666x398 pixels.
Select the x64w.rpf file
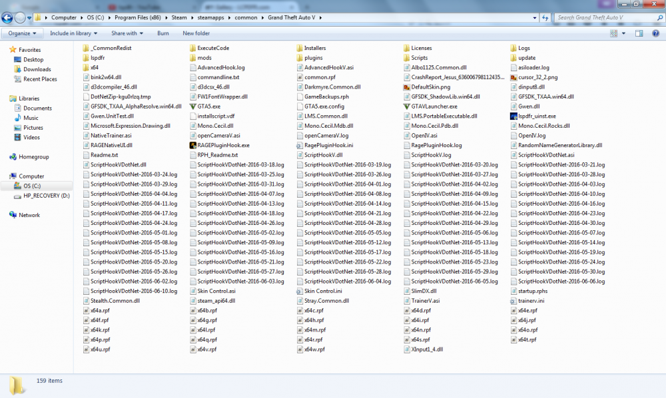click(x=314, y=349)
